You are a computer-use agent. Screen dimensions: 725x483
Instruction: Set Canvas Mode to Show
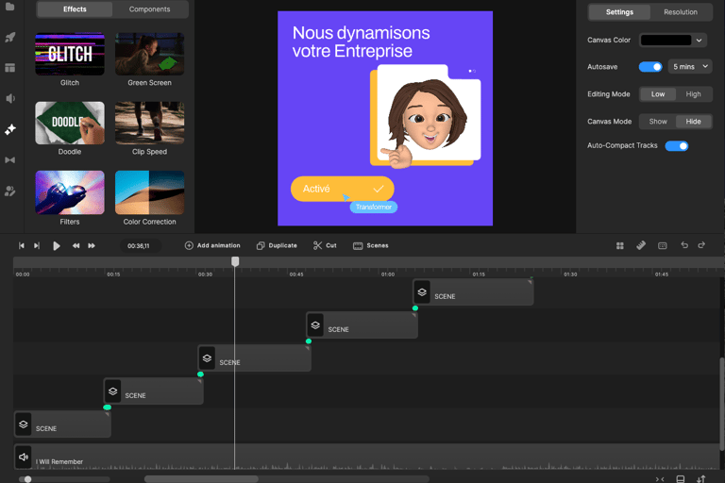point(658,122)
